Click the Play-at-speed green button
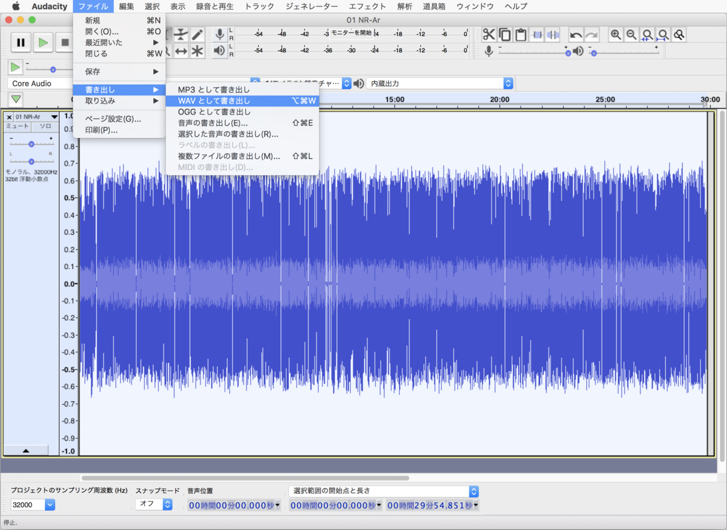 [16, 67]
